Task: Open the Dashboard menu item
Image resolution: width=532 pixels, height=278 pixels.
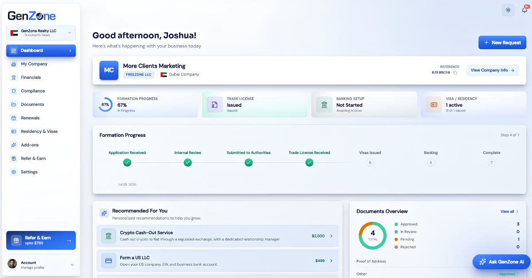Action: coord(41,50)
